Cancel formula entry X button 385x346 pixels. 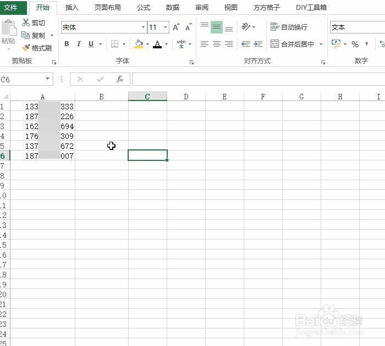pyautogui.click(x=80, y=79)
